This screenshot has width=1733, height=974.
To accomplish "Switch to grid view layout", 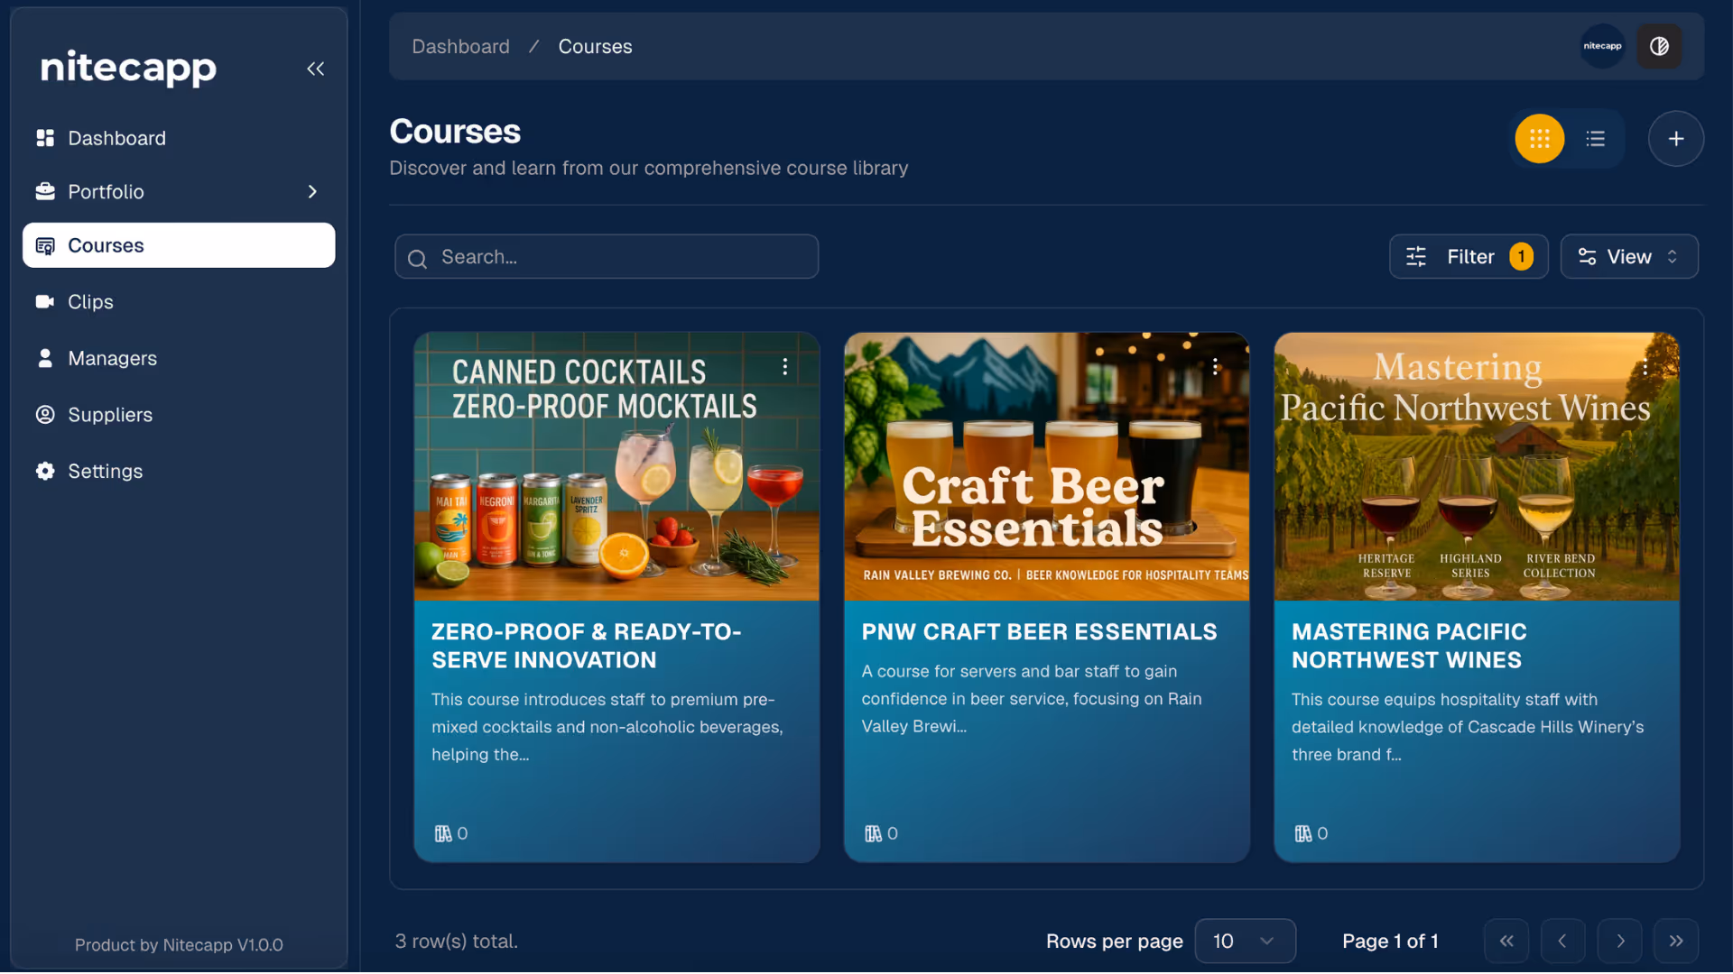I will pos(1539,139).
